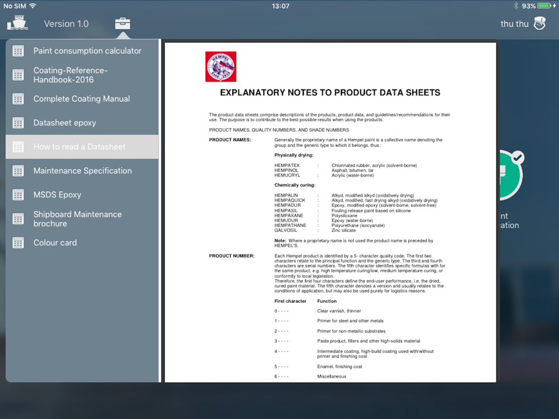Click the Physically drying: subheading
This screenshot has width=559, height=419.
[x=294, y=155]
